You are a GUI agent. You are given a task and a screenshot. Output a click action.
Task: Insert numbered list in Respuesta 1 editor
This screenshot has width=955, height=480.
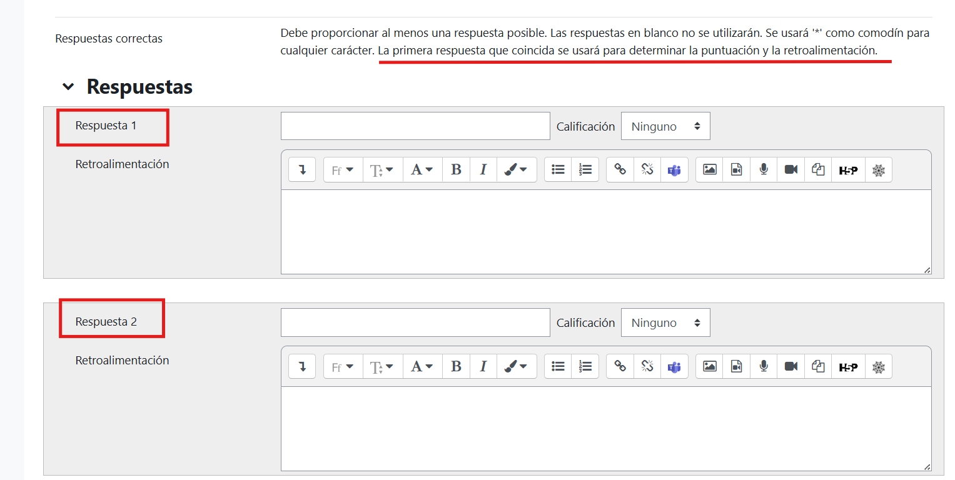click(x=585, y=170)
